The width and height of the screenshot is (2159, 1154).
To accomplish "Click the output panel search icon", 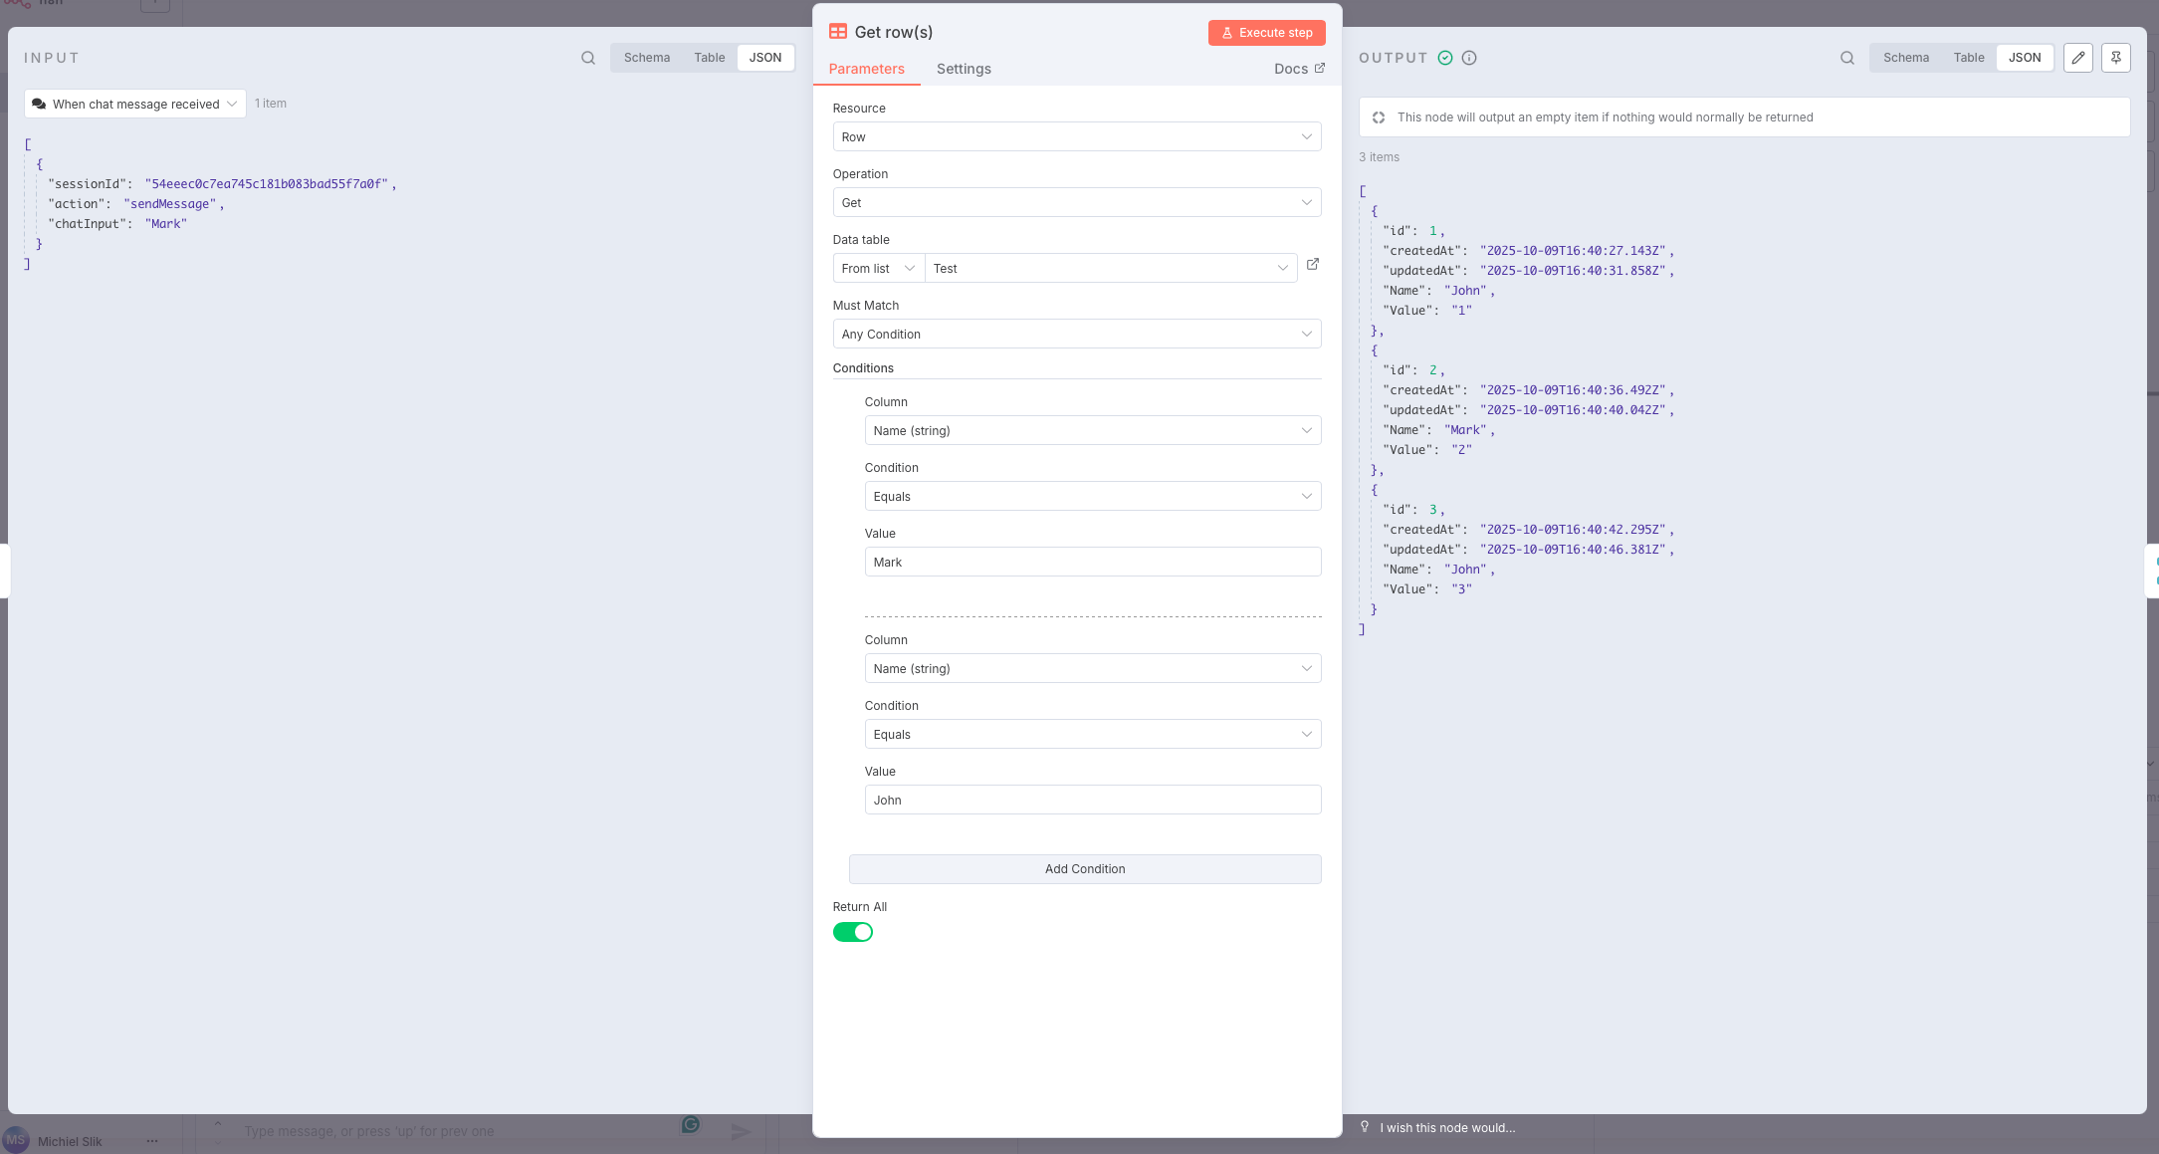I will point(1846,58).
